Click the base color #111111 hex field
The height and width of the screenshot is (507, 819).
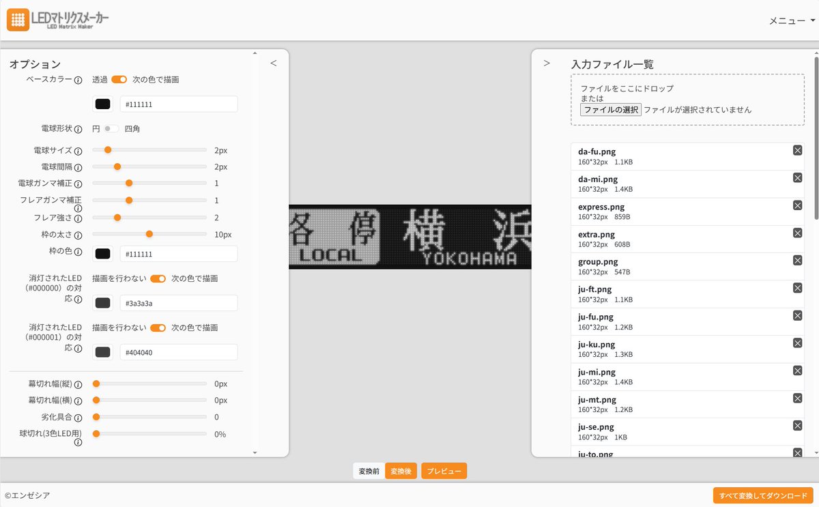[179, 104]
